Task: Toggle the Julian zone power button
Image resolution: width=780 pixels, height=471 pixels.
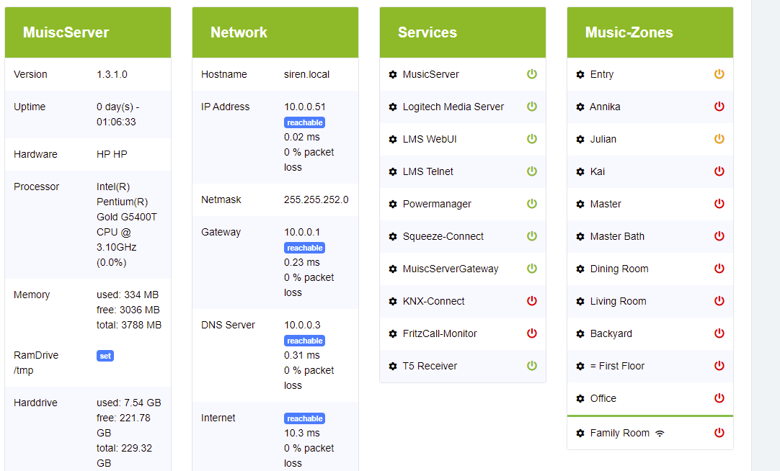Action: [719, 139]
